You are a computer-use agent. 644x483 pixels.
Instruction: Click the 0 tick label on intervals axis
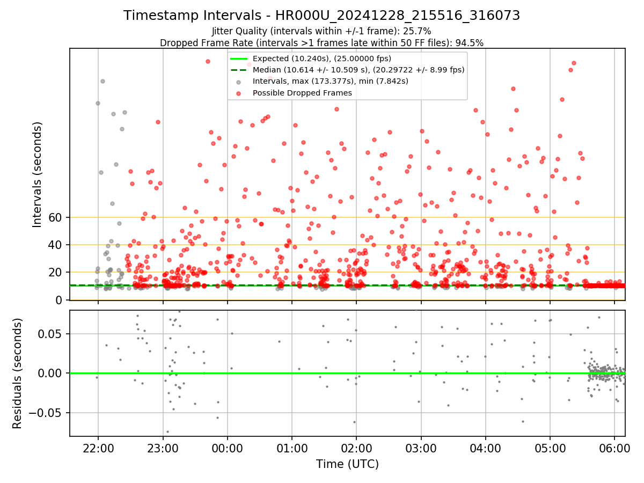click(x=59, y=300)
